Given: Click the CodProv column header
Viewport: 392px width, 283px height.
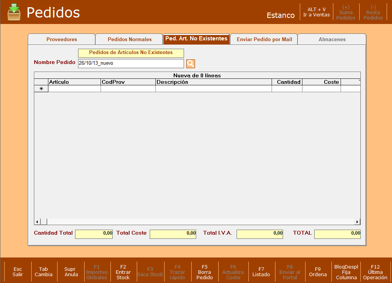Looking at the screenshot, I should (x=128, y=82).
